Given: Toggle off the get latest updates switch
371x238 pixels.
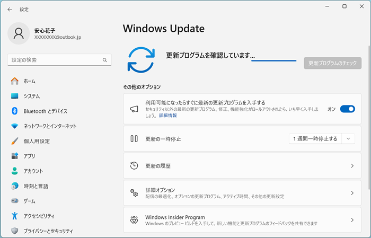Looking at the screenshot, I should point(347,109).
